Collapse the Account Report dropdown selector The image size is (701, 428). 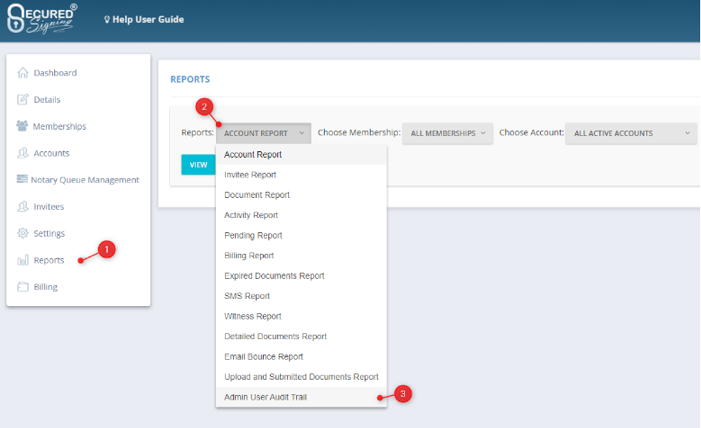point(263,133)
